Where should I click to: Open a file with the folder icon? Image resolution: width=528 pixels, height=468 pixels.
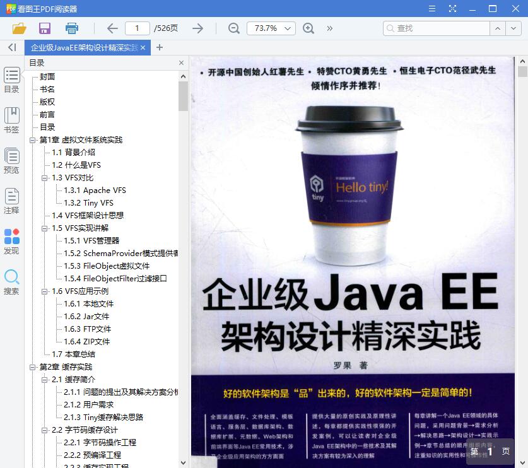[x=19, y=28]
